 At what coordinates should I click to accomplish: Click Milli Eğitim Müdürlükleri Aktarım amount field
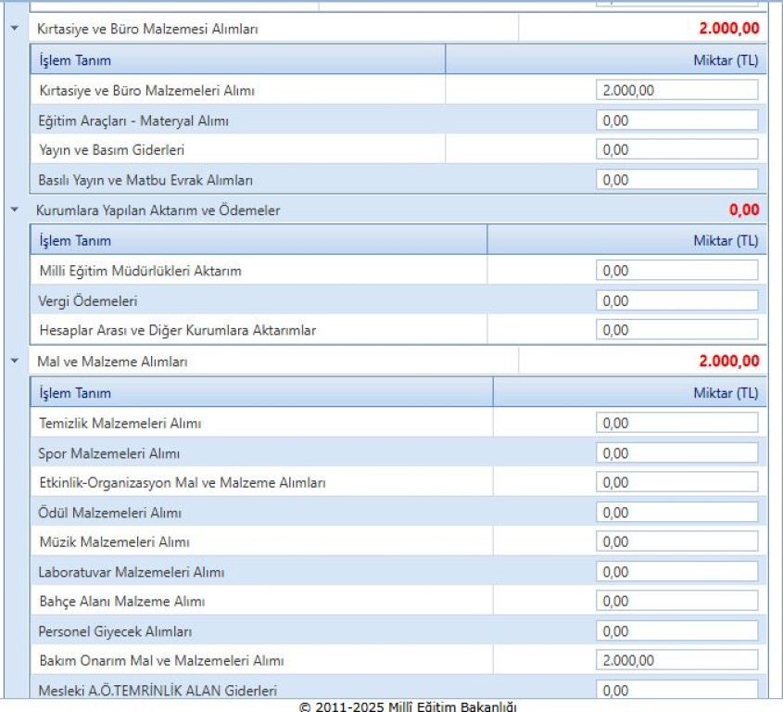click(x=676, y=271)
